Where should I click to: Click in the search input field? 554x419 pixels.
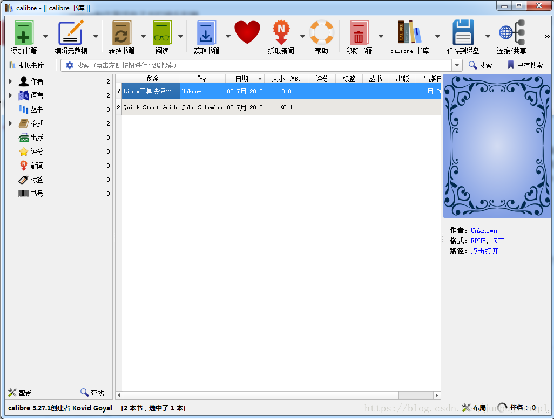(263, 65)
